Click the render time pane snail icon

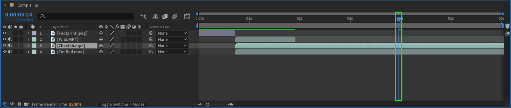26,104
